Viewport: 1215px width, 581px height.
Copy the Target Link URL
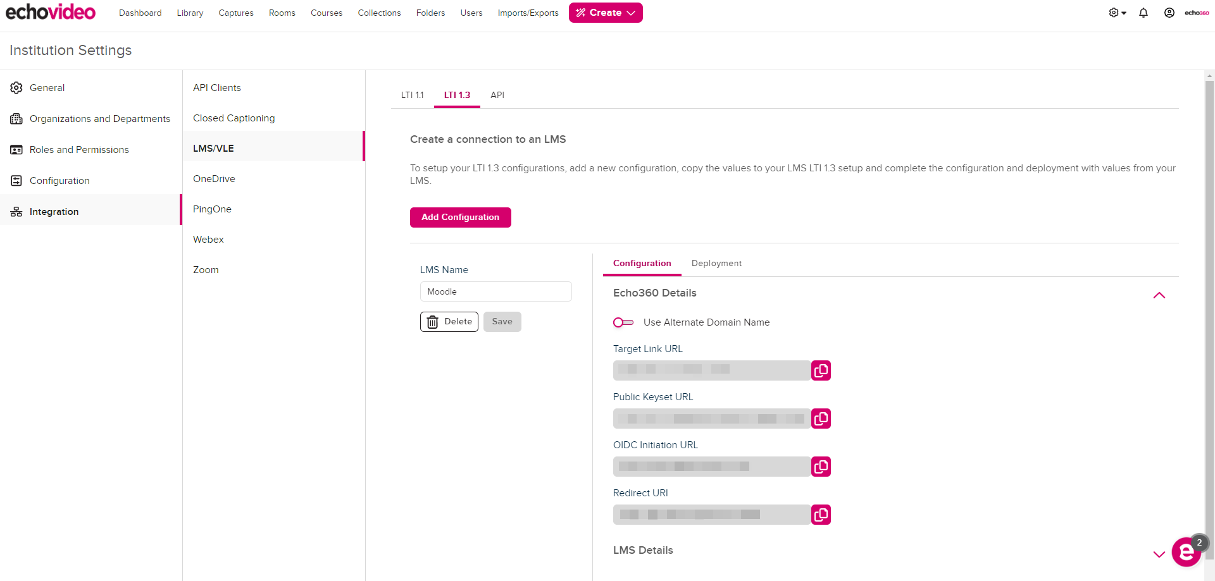(821, 370)
